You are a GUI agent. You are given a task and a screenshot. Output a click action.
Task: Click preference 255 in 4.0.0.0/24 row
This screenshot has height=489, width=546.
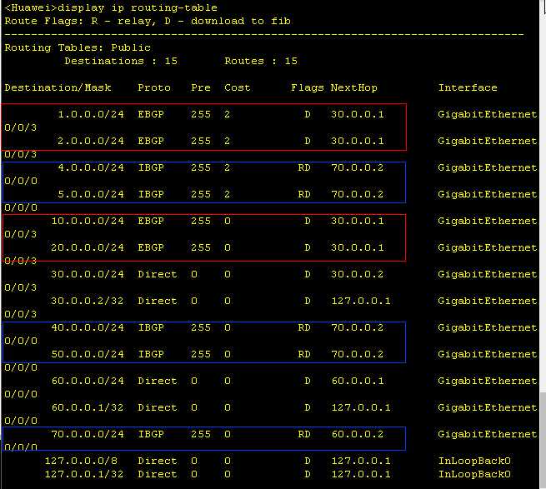[201, 167]
